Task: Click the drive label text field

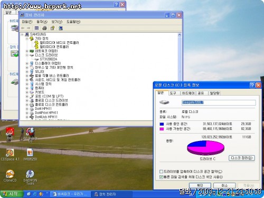Action: (219, 102)
